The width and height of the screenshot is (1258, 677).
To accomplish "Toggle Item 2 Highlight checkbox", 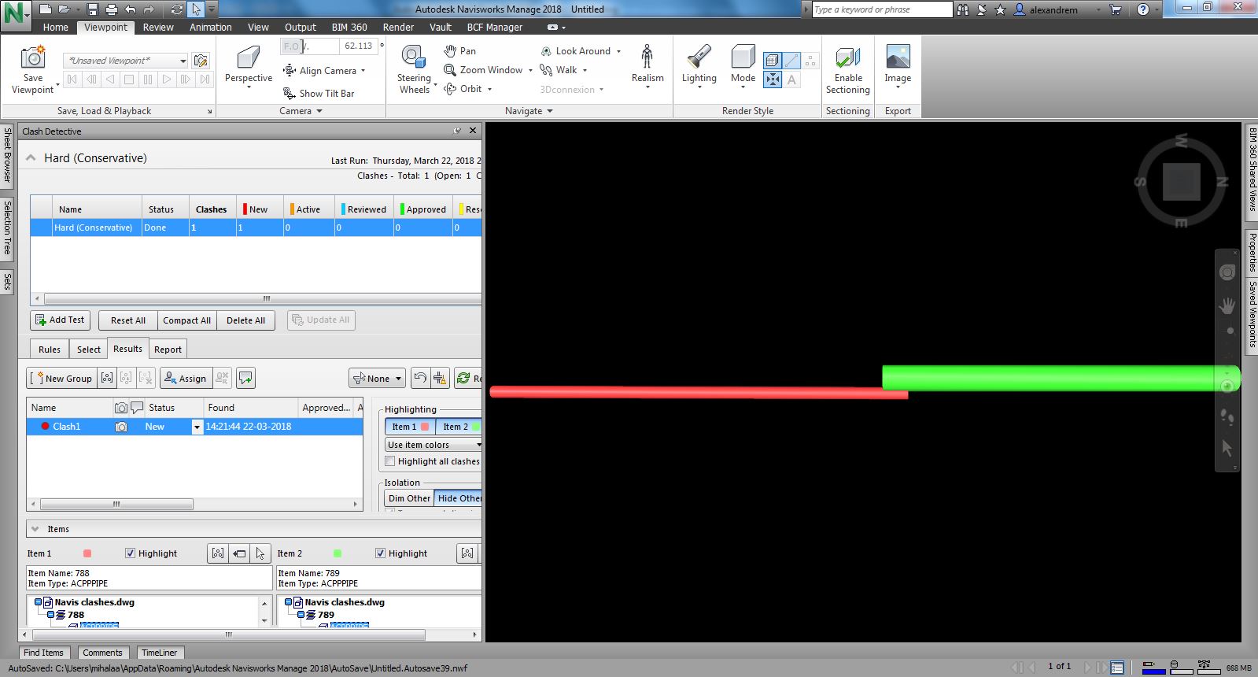I will click(381, 553).
